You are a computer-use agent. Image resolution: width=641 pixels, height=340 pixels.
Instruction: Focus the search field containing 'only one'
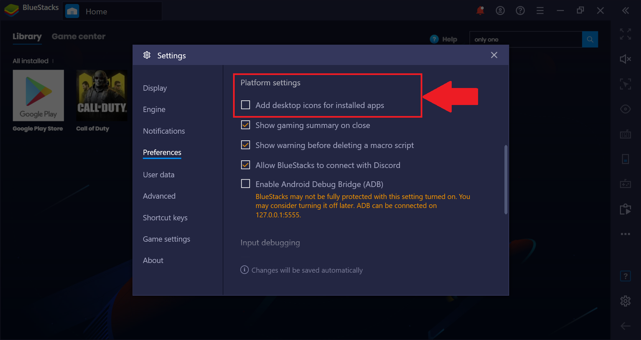[x=526, y=39]
